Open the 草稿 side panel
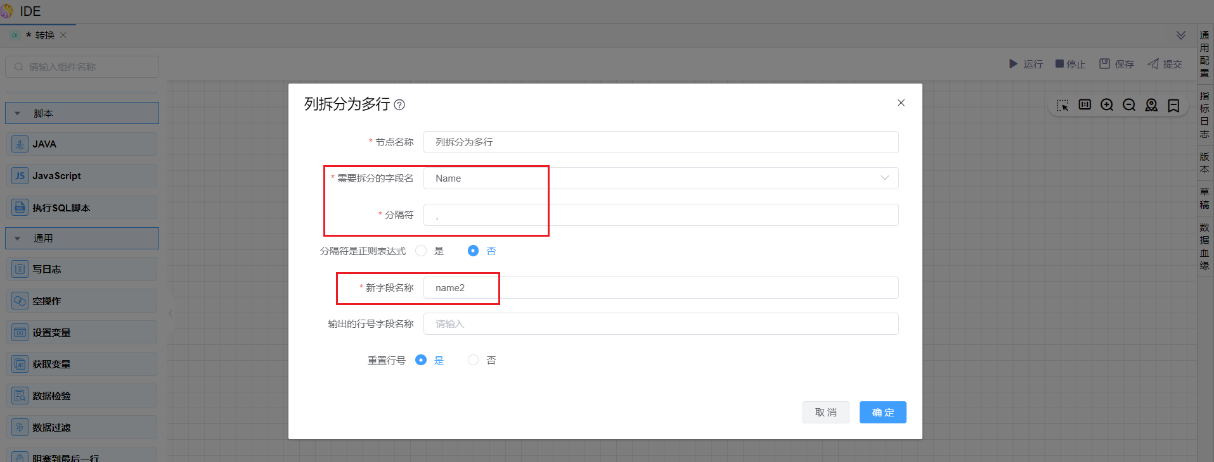 [1204, 198]
